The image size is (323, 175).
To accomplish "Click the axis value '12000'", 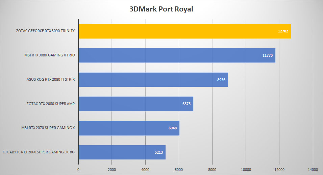I will tap(279, 170).
